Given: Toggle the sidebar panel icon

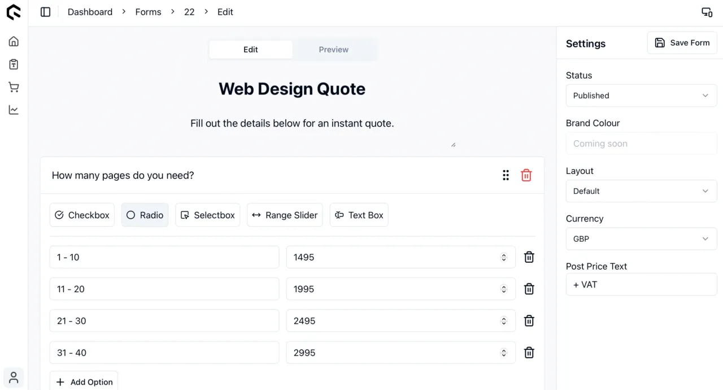Looking at the screenshot, I should 46,12.
